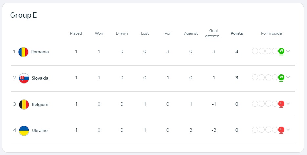Click the truncated Goal difference header
The width and height of the screenshot is (307, 155).
[214, 33]
